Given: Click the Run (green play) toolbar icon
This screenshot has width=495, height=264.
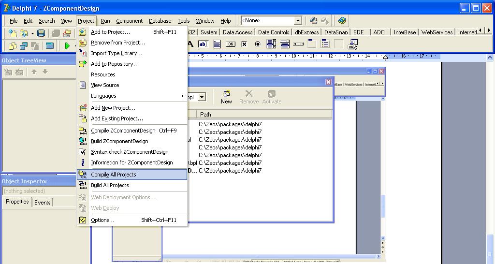Looking at the screenshot, I should 67,46.
